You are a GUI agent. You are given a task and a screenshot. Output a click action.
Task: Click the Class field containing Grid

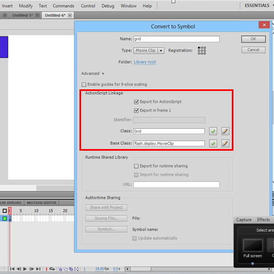tap(169, 131)
